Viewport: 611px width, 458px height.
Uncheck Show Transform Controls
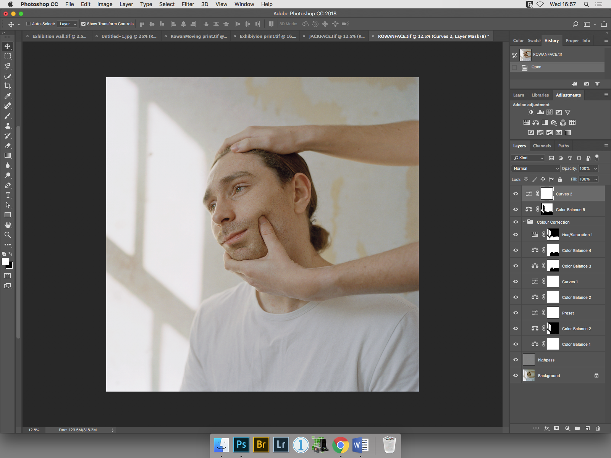click(x=83, y=24)
